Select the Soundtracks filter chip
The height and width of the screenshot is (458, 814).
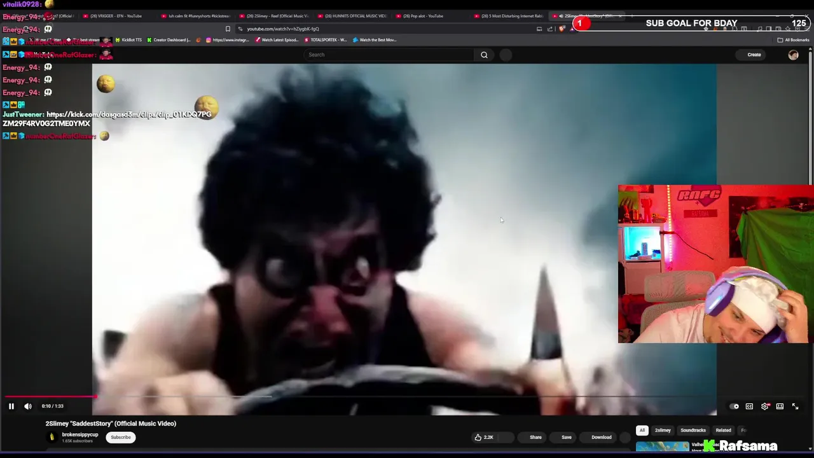(693, 430)
